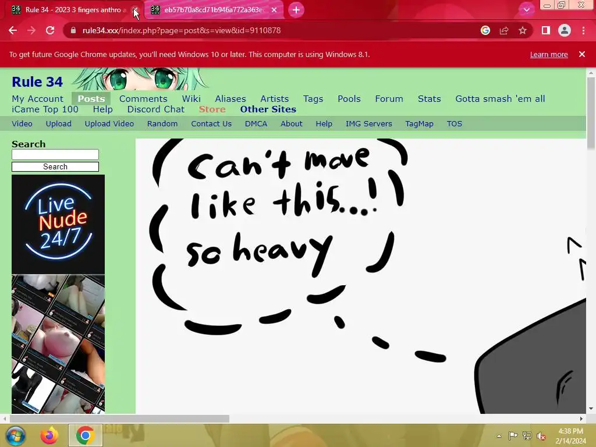Expand the tab search chevron
The image size is (596, 447).
pyautogui.click(x=526, y=10)
